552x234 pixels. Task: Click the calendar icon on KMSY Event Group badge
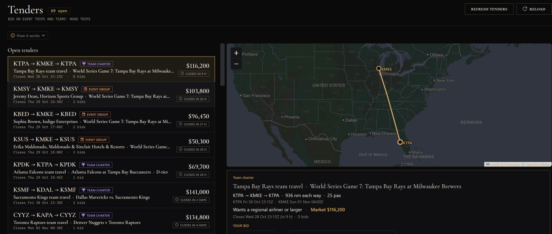pos(86,89)
